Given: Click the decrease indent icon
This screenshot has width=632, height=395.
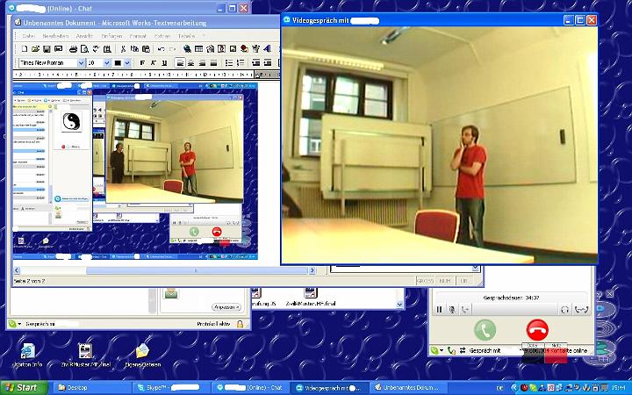Looking at the screenshot, I should (255, 63).
